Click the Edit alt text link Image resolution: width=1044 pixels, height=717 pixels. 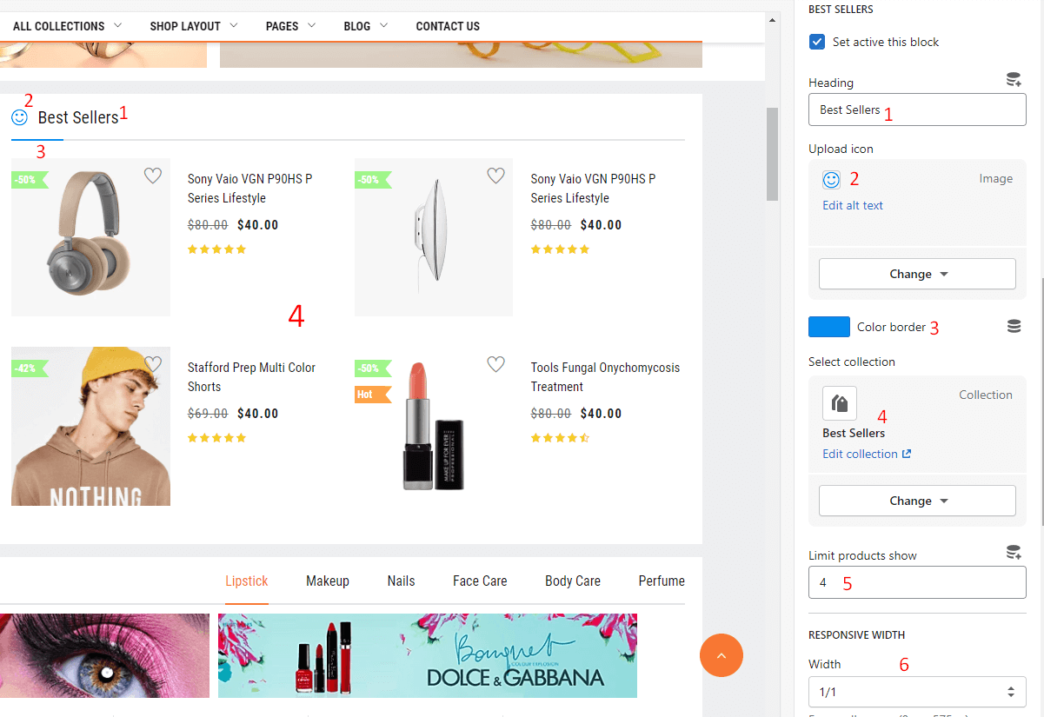click(853, 206)
